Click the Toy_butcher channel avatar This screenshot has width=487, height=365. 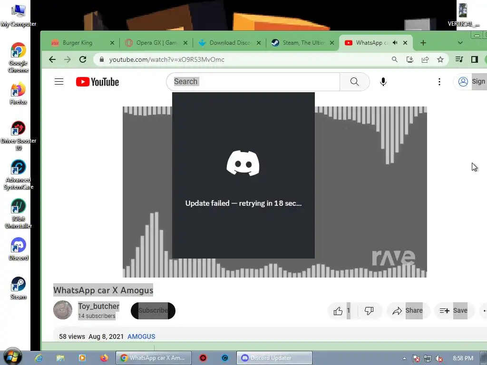[63, 310]
